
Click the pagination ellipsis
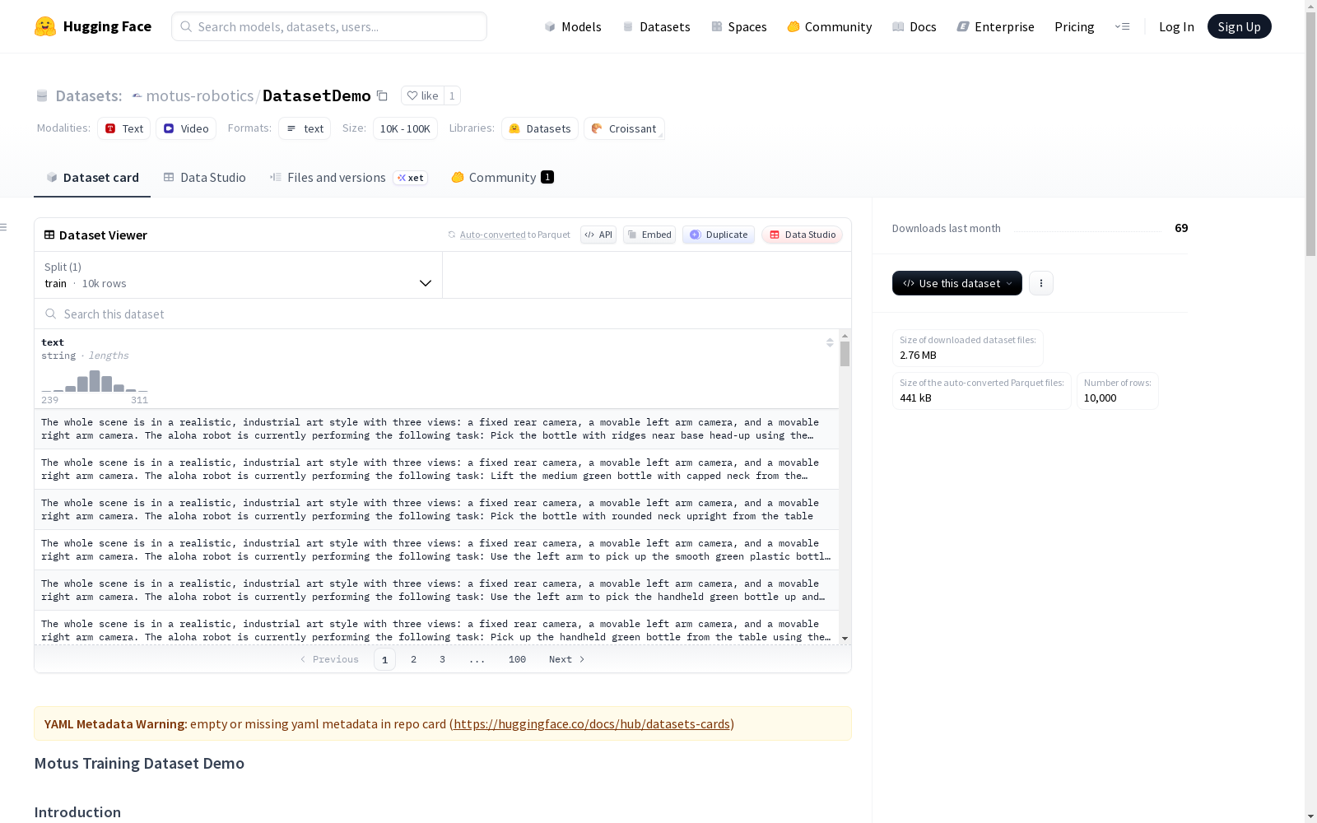pyautogui.click(x=477, y=659)
